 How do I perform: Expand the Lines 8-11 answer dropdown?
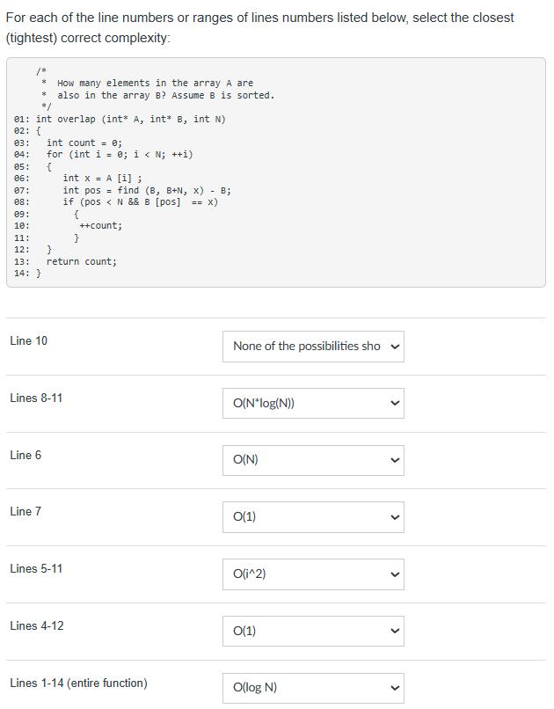(315, 403)
